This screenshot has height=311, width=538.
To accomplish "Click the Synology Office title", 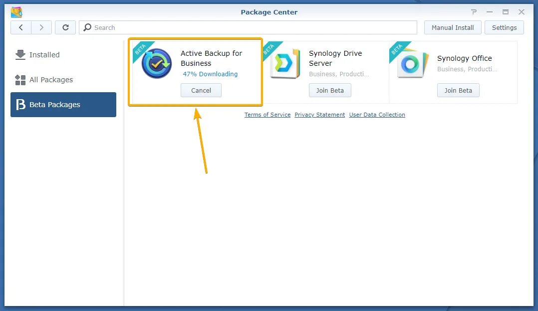I will pos(464,58).
